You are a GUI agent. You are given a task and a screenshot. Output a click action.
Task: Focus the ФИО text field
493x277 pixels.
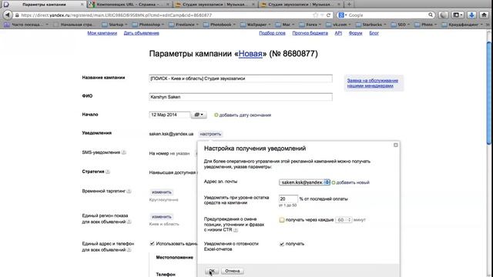click(x=240, y=97)
